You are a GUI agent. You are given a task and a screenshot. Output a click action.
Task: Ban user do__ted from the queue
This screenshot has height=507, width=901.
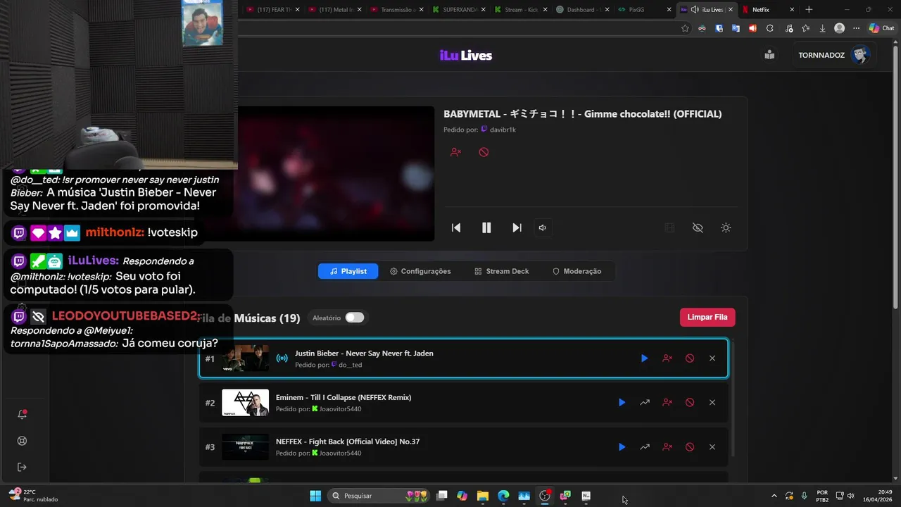point(667,358)
